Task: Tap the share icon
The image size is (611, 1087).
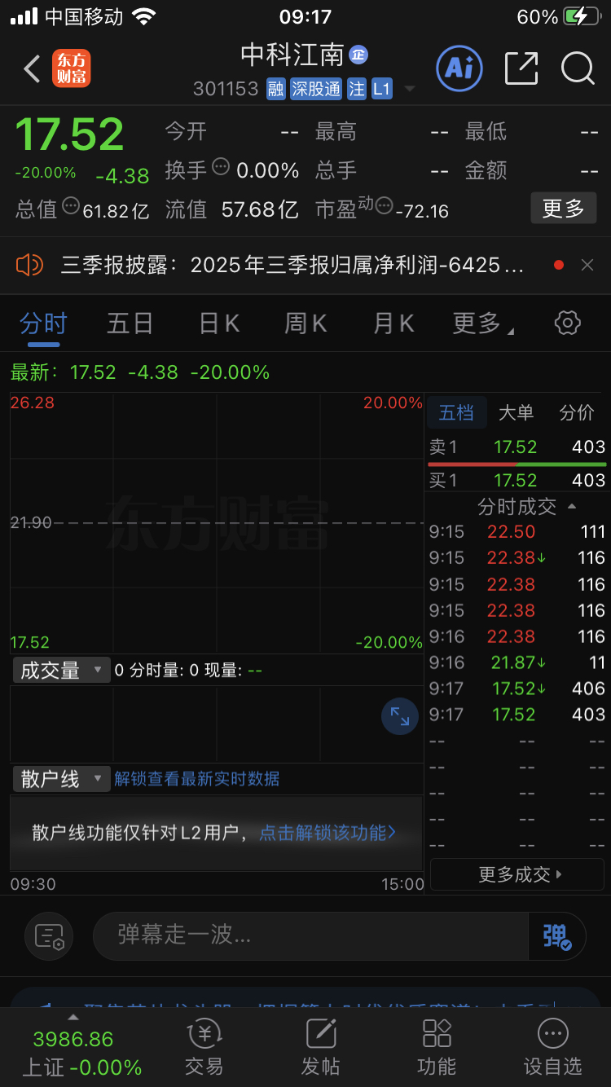Action: (521, 68)
